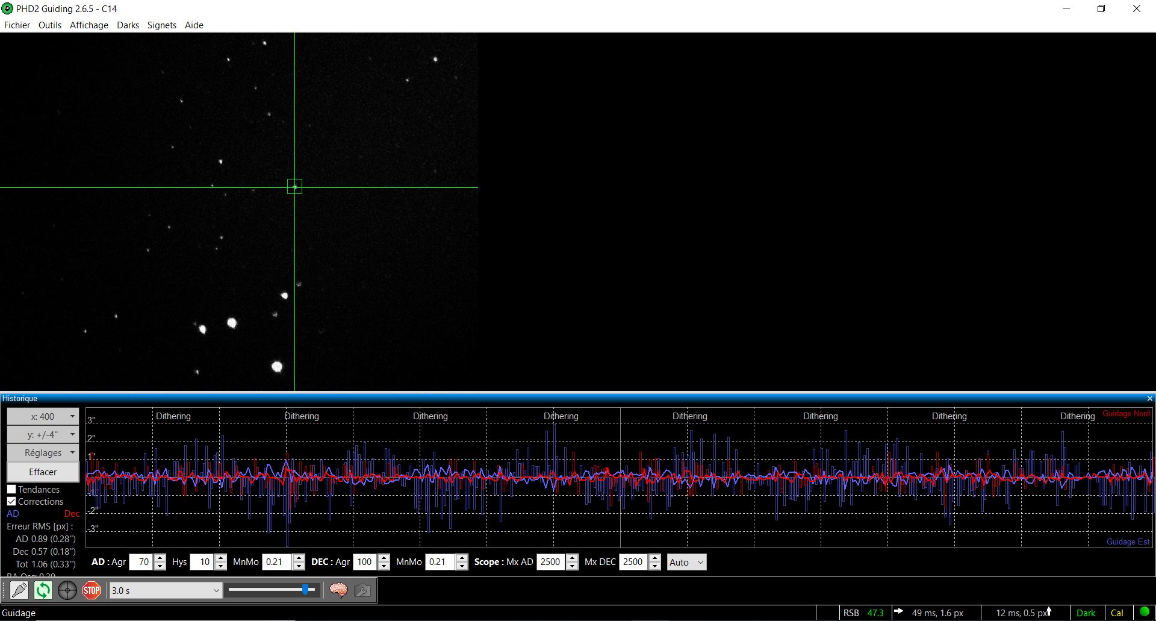Image resolution: width=1156 pixels, height=621 pixels.
Task: Open the camera connection equipment icon
Action: point(19,590)
